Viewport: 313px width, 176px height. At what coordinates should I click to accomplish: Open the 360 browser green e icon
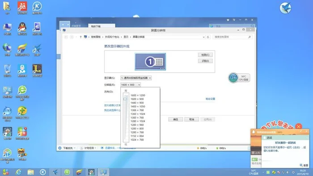click(x=22, y=92)
